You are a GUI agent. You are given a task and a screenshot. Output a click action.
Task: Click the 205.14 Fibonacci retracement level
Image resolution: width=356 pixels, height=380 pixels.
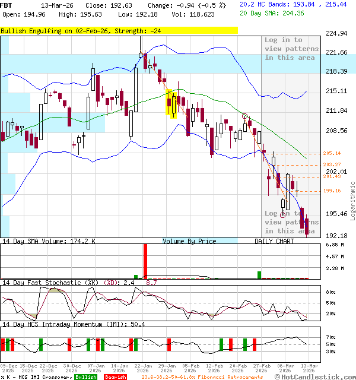332,153
